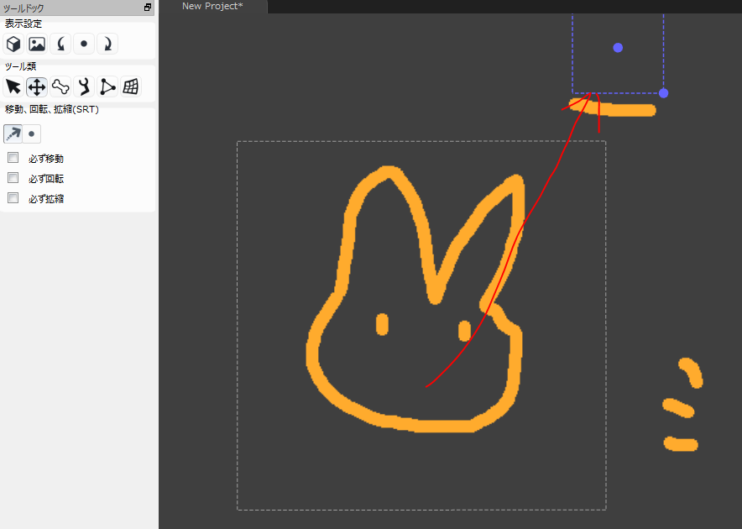The height and width of the screenshot is (529, 742).
Task: Select the bone creation tool
Action: [x=60, y=86]
